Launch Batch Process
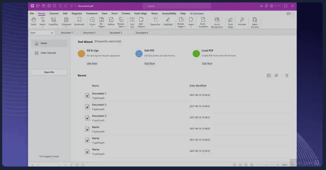326x170 pixels. coord(255,23)
